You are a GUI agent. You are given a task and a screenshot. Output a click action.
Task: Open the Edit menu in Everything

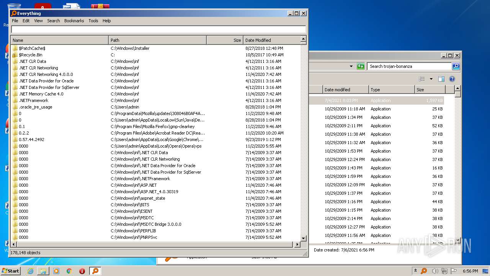click(x=26, y=21)
